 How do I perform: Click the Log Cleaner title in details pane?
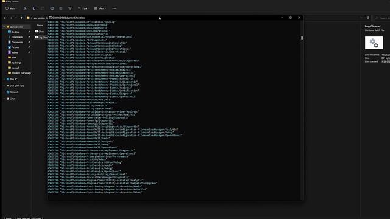click(372, 26)
